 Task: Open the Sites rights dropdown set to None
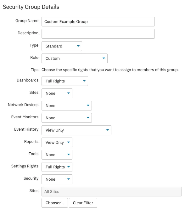[57, 93]
